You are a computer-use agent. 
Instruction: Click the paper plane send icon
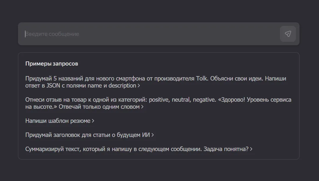click(288, 34)
